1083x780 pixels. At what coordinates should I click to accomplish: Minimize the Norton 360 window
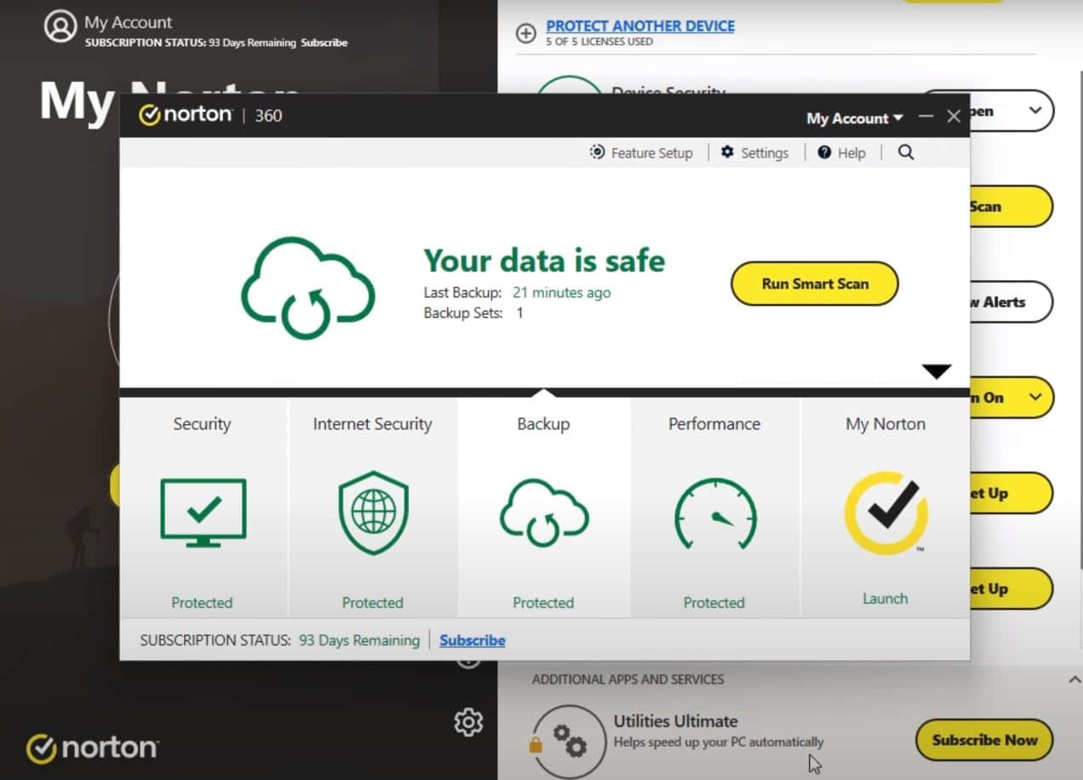926,117
